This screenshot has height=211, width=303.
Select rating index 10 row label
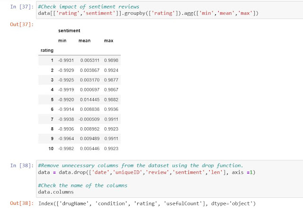click(51, 149)
